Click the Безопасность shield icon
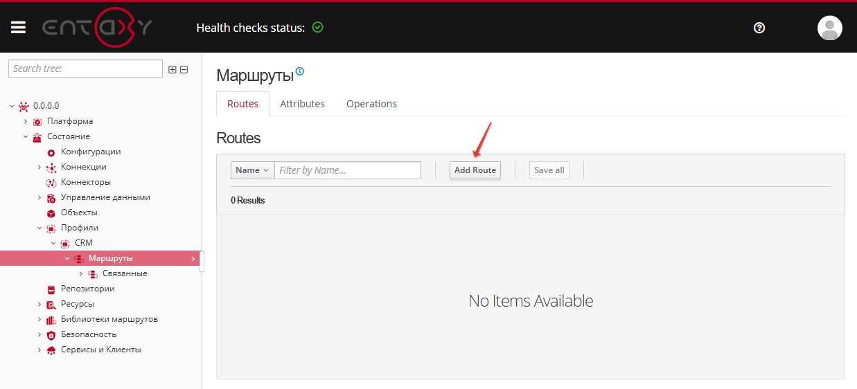 51,335
